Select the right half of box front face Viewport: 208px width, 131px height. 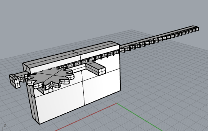[x=102, y=86]
